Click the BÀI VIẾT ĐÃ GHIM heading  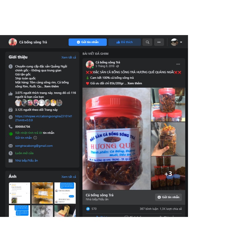(95, 54)
